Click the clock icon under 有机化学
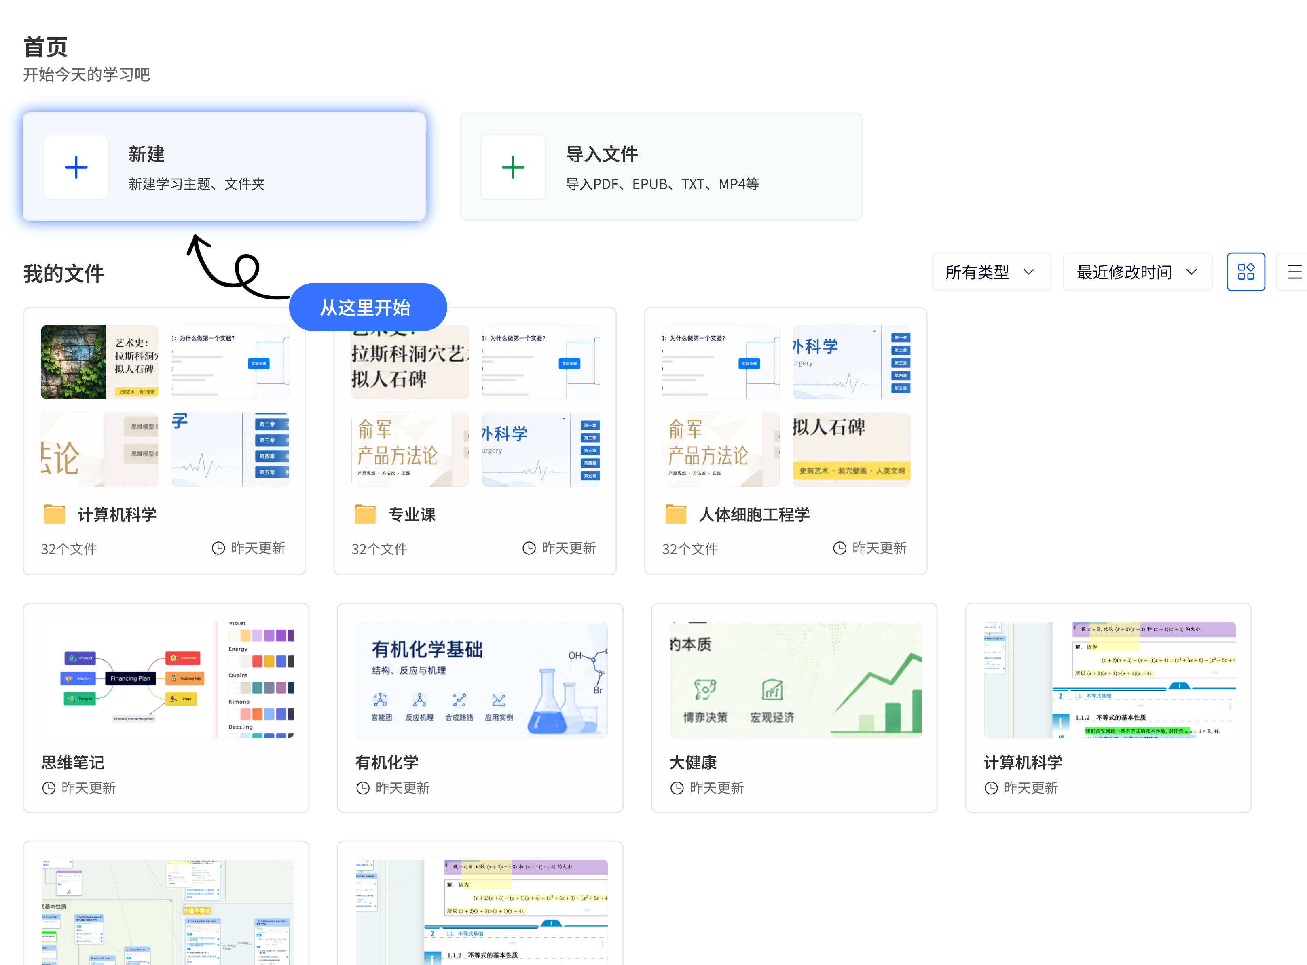The image size is (1307, 965). point(363,788)
